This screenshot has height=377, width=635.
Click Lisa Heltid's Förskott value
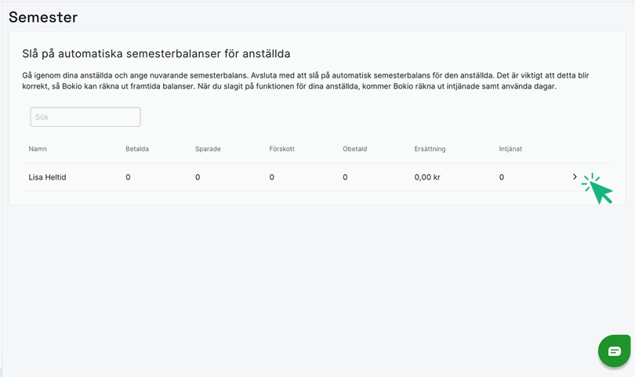[x=271, y=177]
